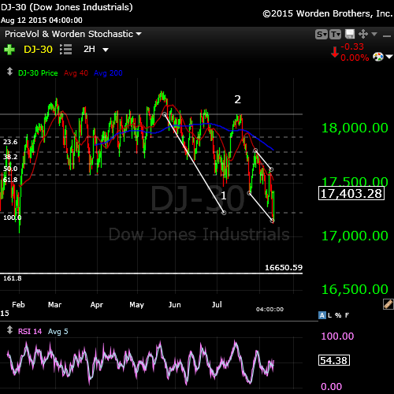Expand the gray arrow next to move icon

point(374,34)
